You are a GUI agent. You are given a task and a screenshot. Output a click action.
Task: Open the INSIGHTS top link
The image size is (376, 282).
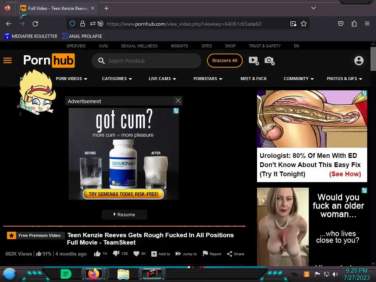tap(179, 46)
